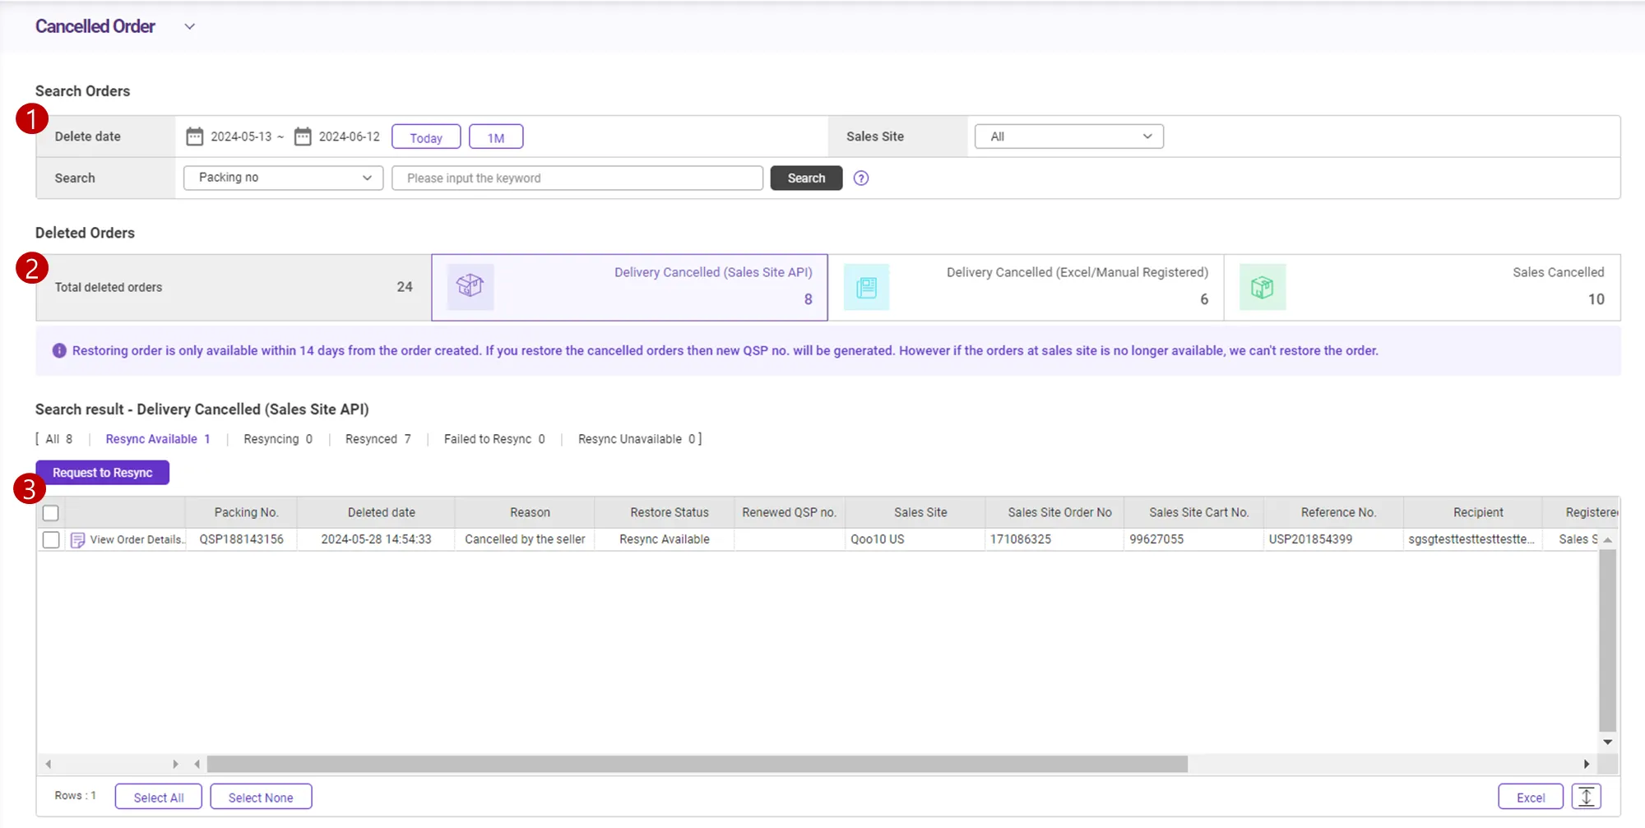Filter by Failed to Resync
Screen dimensions: 1645x828
(x=494, y=439)
